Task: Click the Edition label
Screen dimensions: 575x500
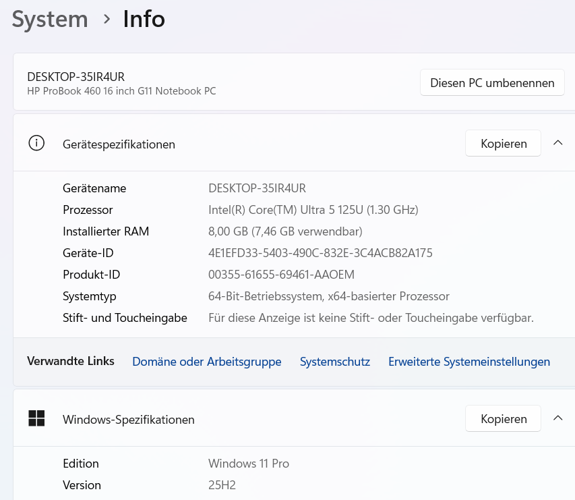Action: click(81, 464)
